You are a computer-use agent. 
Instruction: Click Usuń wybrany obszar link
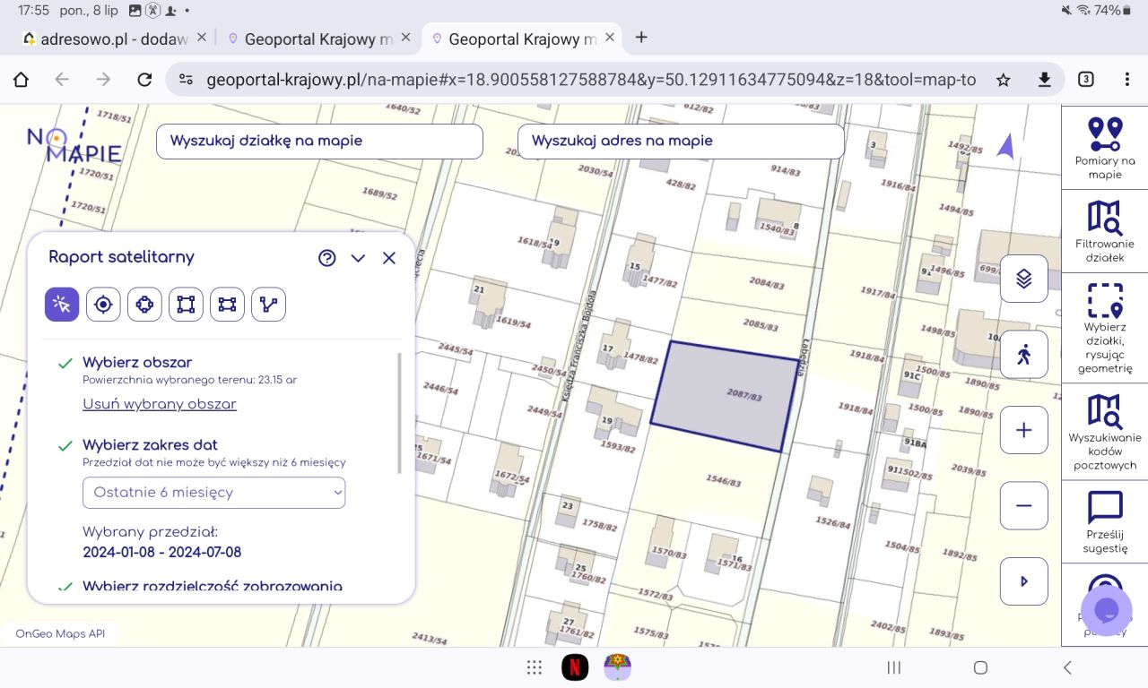tap(160, 404)
